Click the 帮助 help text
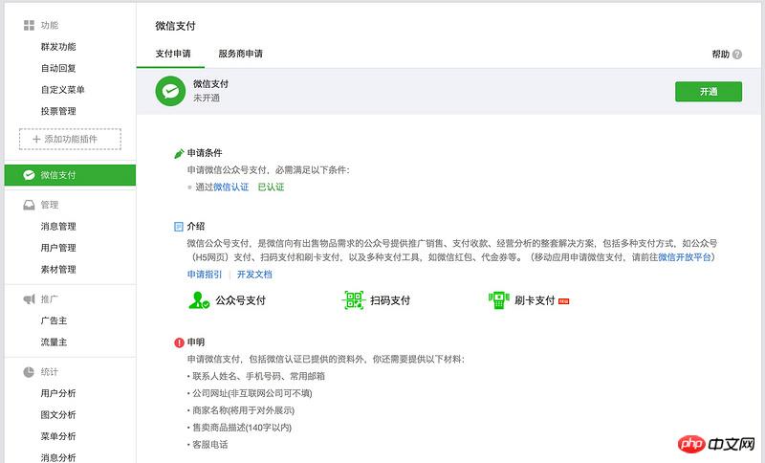765x463 pixels. (721, 55)
